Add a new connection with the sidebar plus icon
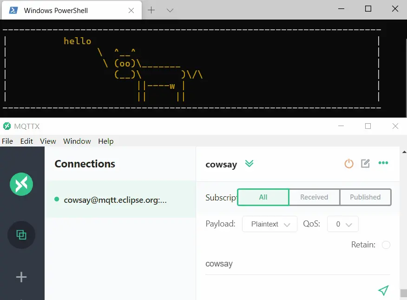 tap(21, 277)
